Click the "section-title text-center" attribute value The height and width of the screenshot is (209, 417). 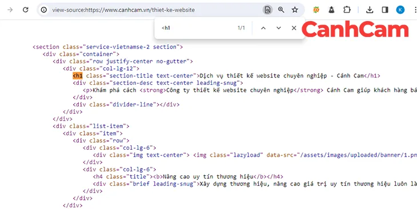151,76
